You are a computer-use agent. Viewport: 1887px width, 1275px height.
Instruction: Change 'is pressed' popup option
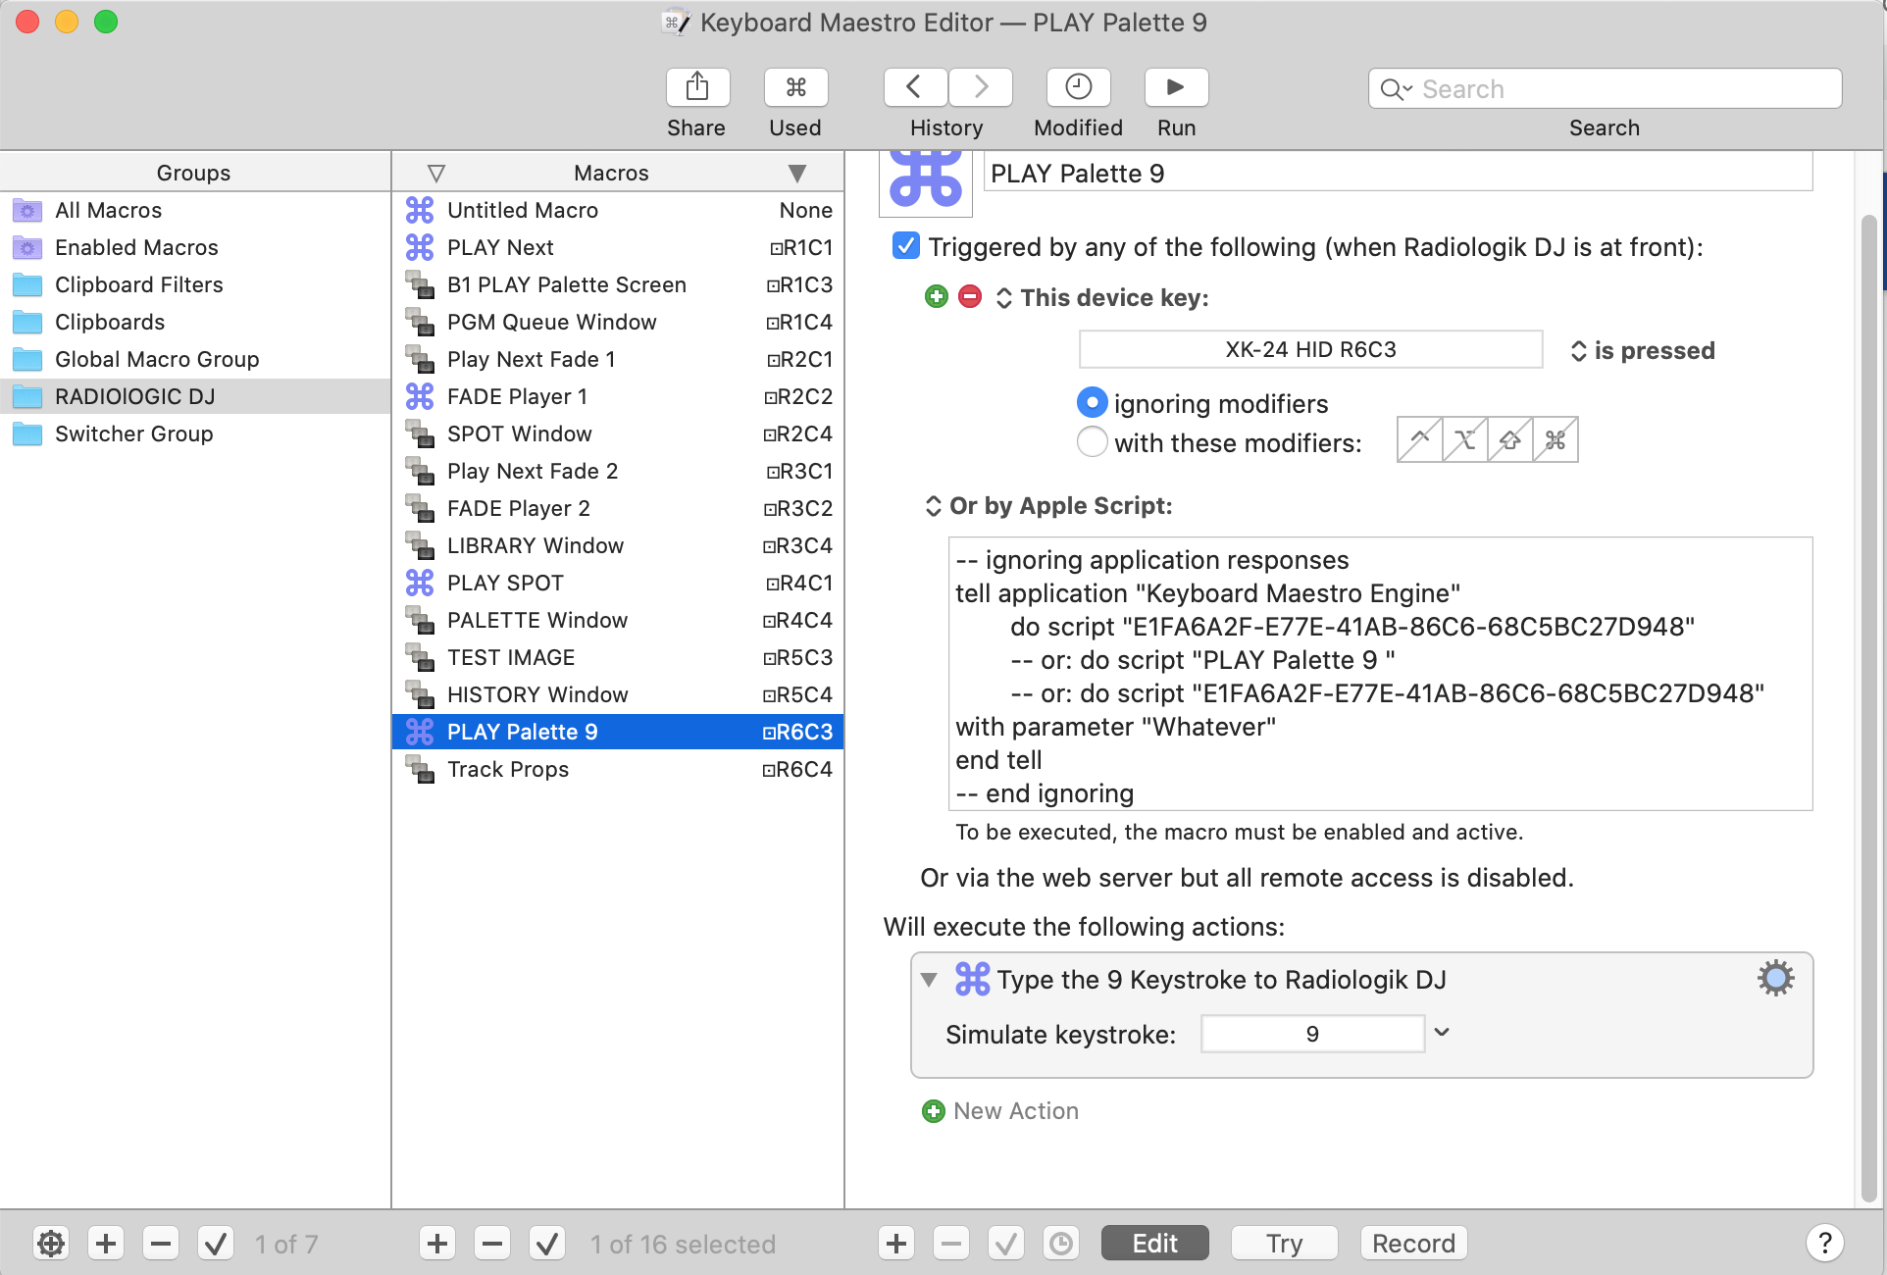1643,350
